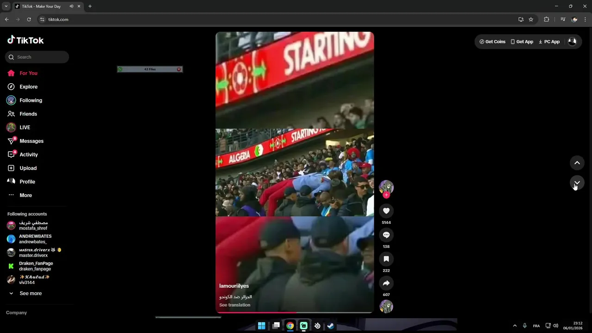592x333 pixels.
Task: Open the Activity notifications
Action: coord(23,154)
